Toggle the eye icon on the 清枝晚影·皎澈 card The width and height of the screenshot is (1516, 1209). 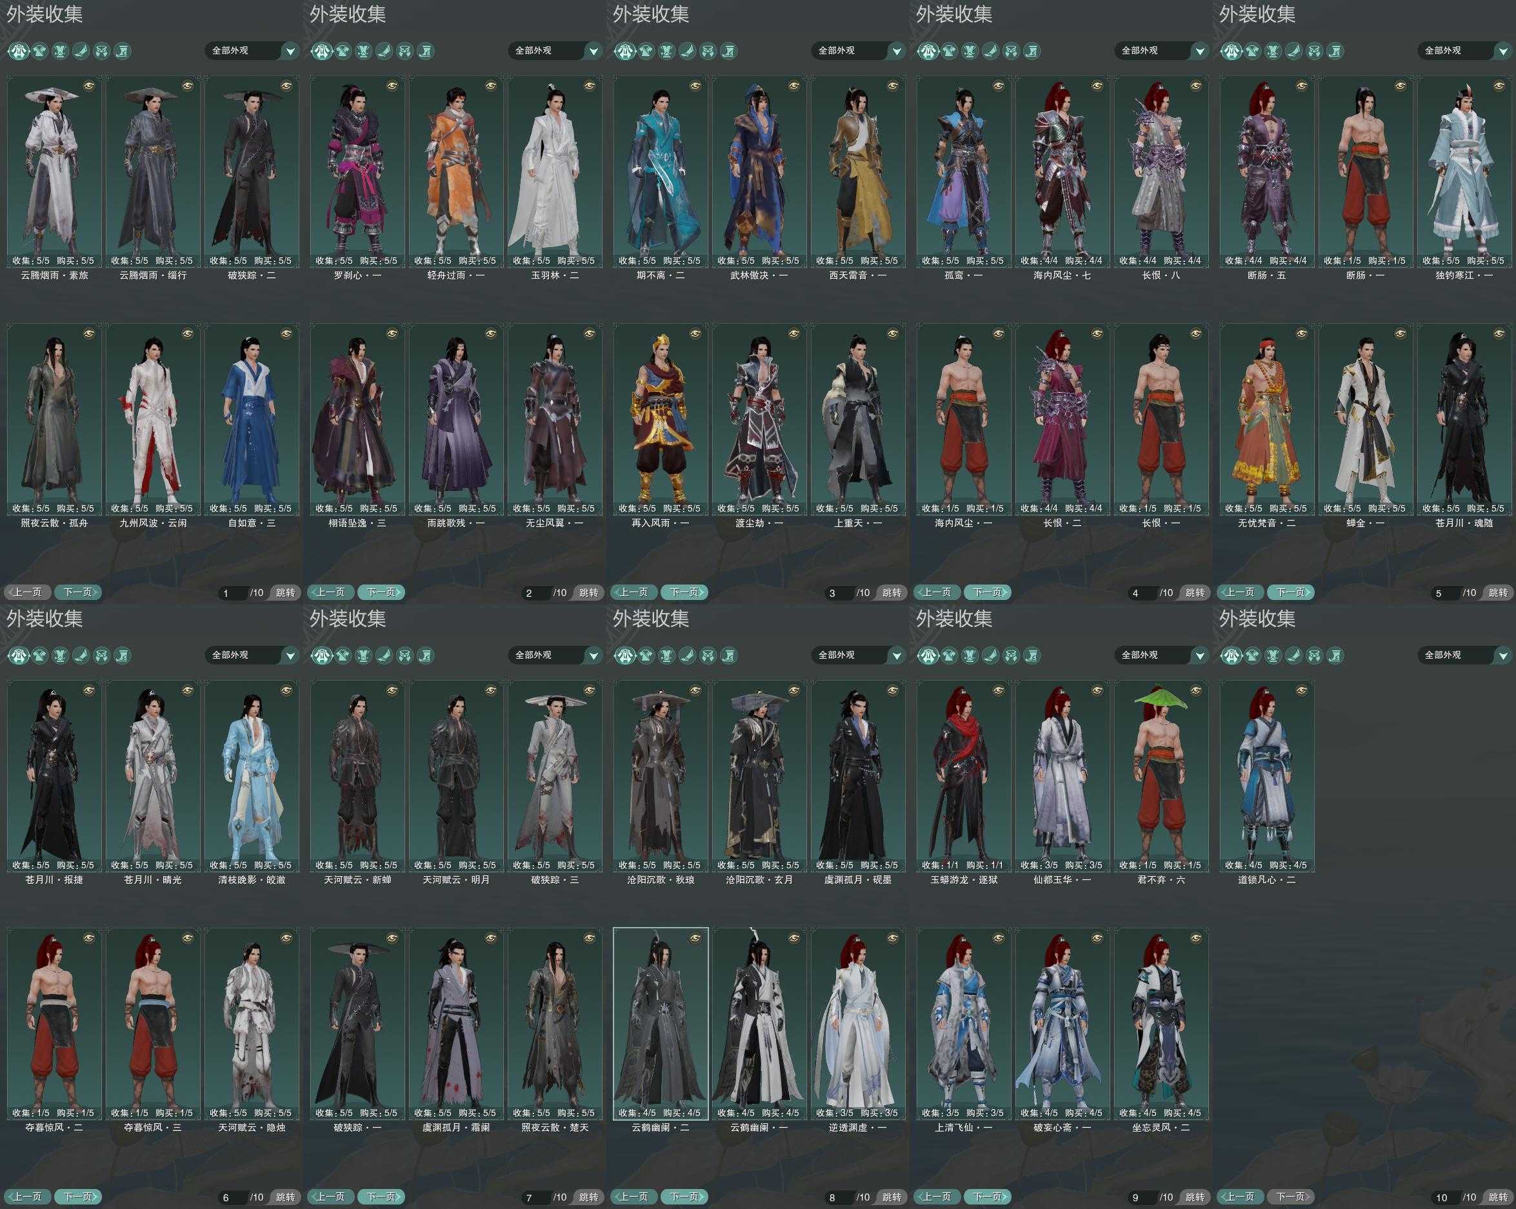point(286,691)
